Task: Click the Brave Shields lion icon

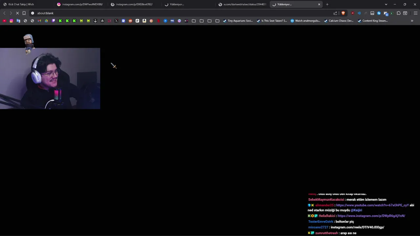Action: [x=343, y=13]
